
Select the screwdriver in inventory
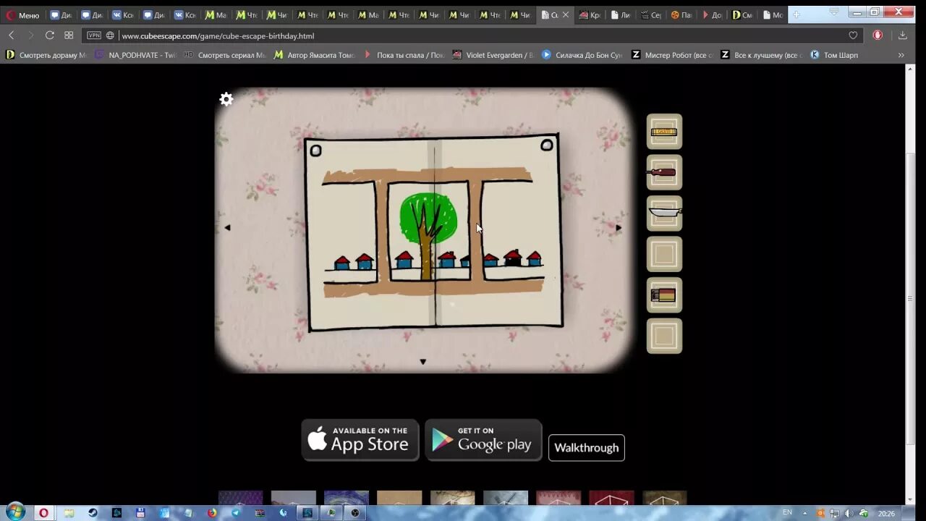pos(664,172)
